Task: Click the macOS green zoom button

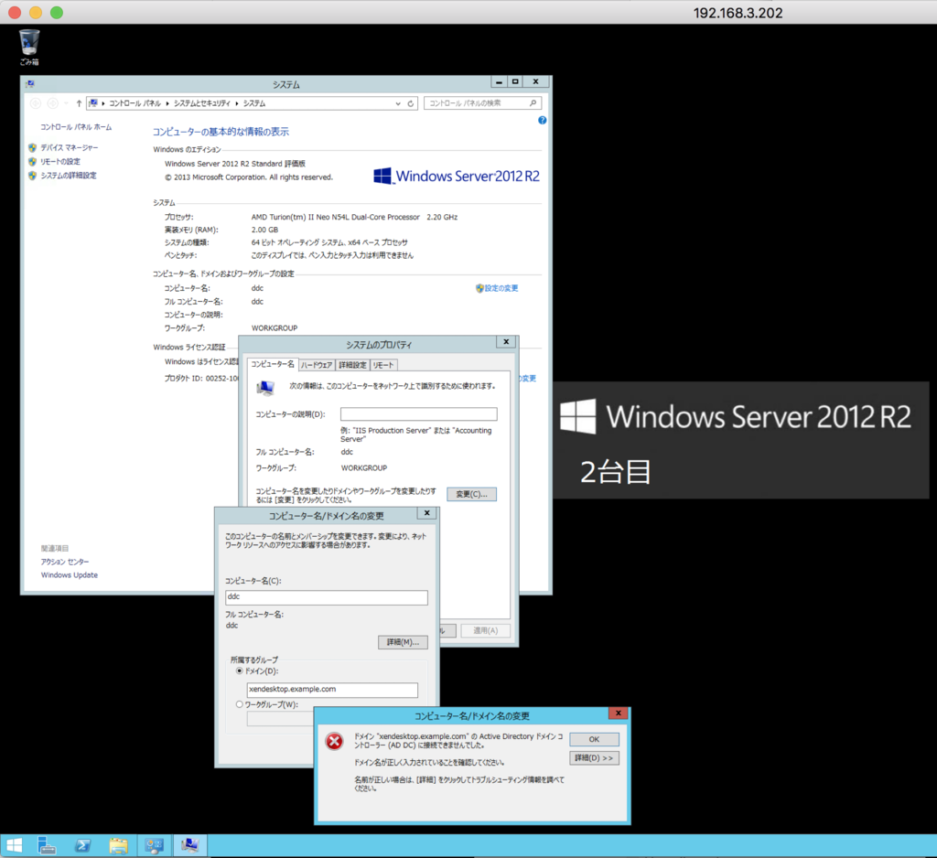Action: tap(57, 13)
